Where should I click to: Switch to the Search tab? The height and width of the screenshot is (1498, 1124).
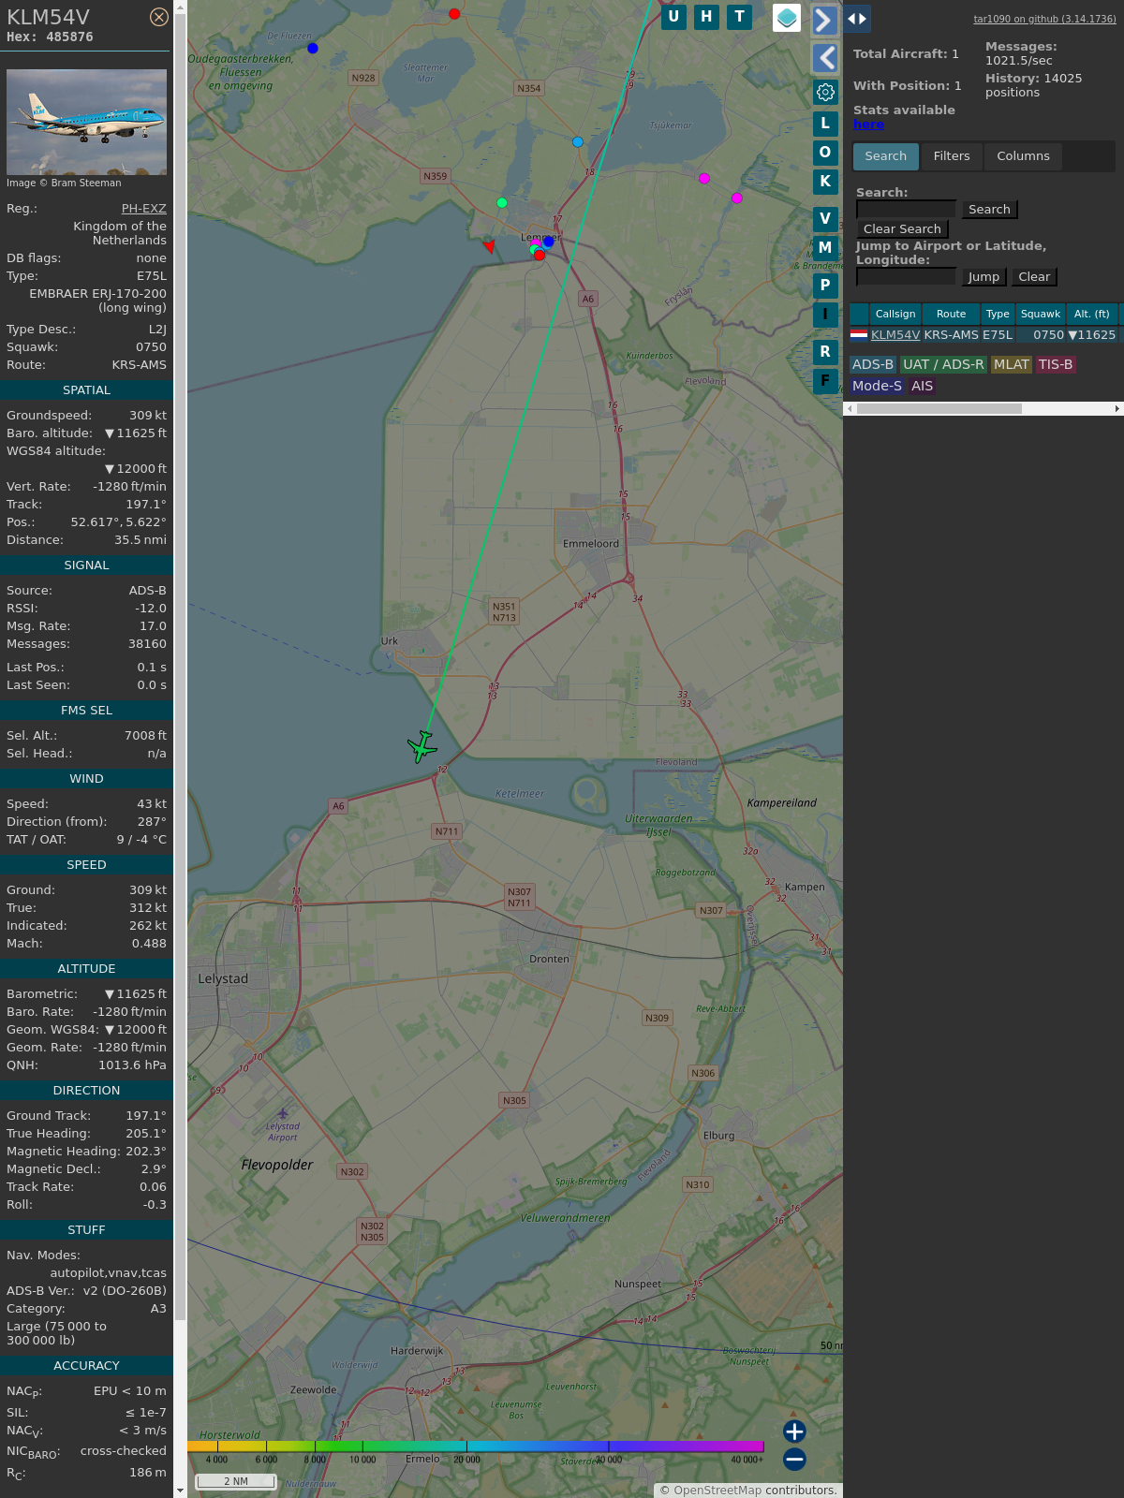click(x=886, y=156)
